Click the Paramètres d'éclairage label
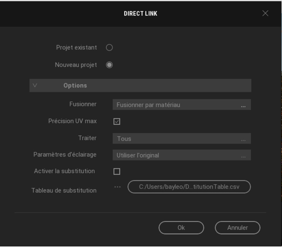This screenshot has width=282, height=247. pos(65,154)
